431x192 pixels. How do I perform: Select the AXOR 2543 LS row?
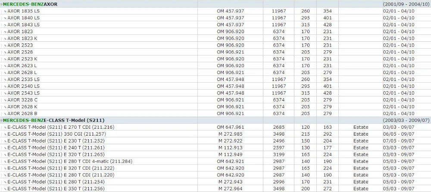pyautogui.click(x=215, y=93)
